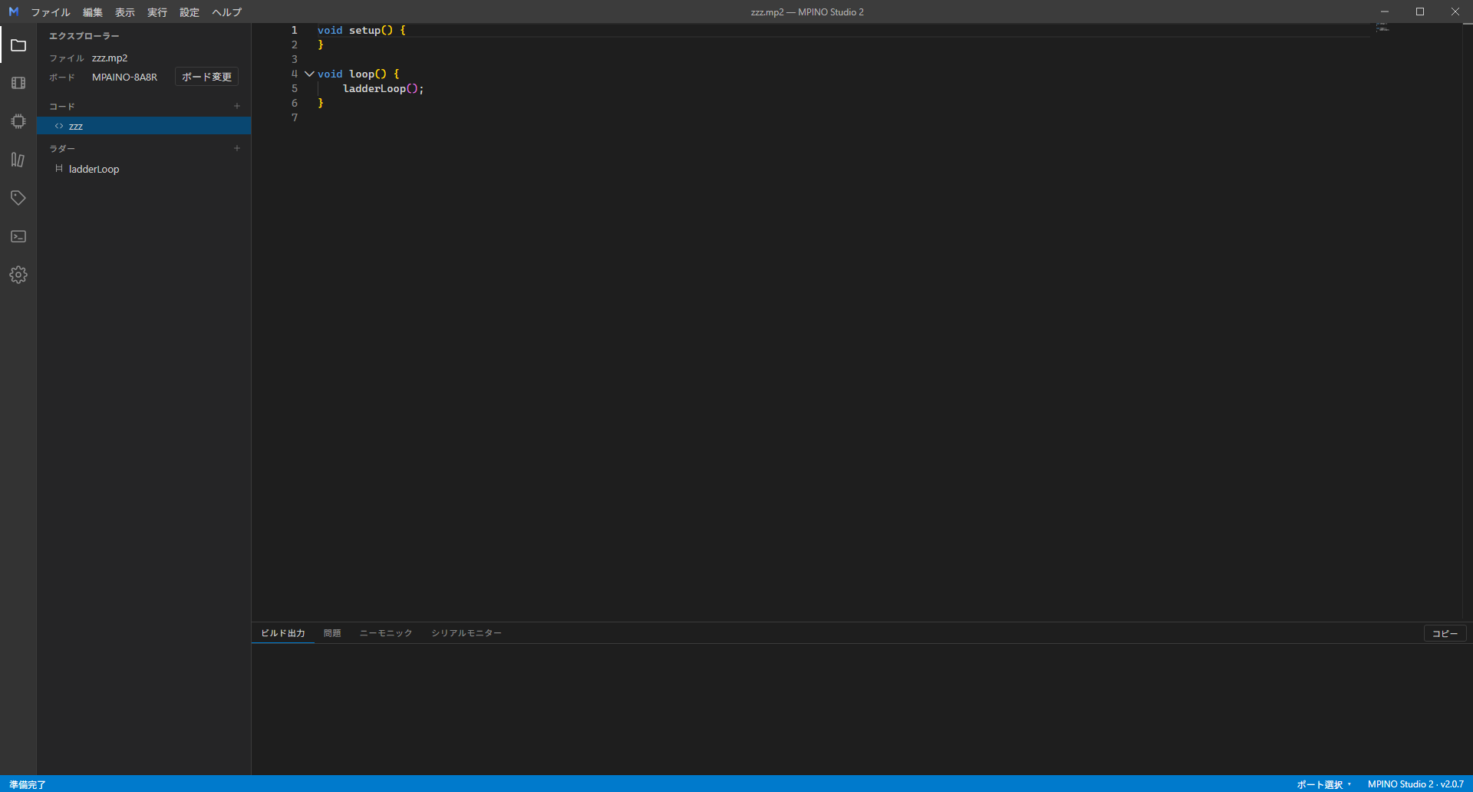Open the settings gear icon in sidebar
1473x792 pixels.
click(18, 275)
